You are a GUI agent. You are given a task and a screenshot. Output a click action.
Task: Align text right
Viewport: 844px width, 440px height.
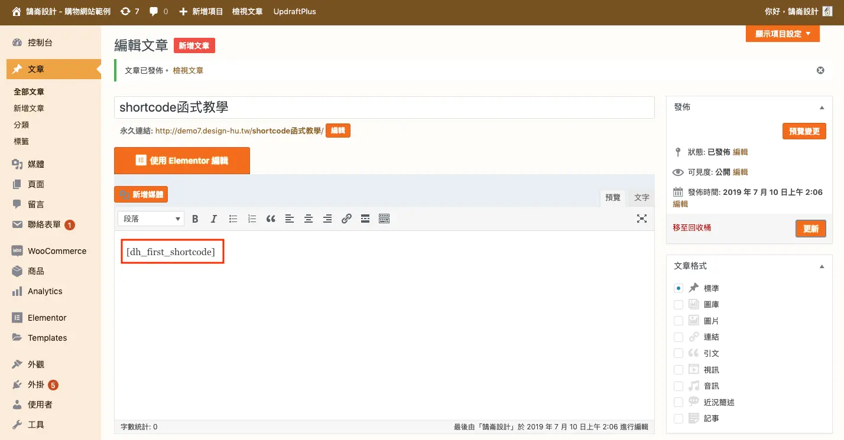coord(327,219)
